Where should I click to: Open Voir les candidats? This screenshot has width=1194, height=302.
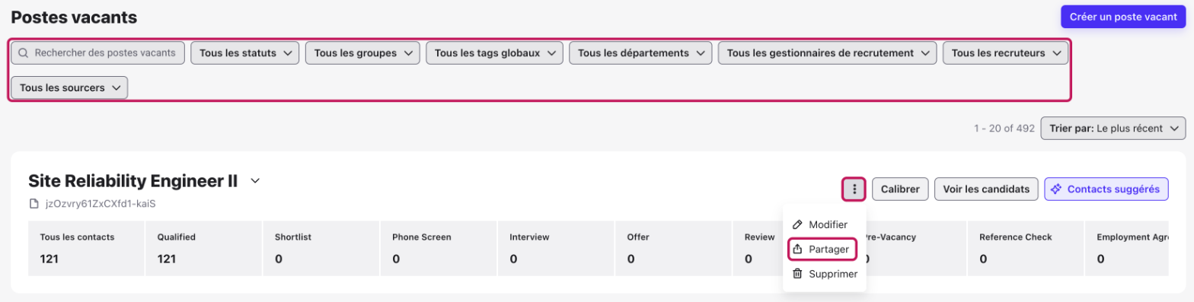986,189
